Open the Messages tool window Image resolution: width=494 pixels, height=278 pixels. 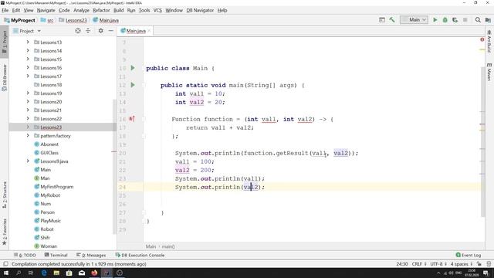pyautogui.click(x=91, y=255)
